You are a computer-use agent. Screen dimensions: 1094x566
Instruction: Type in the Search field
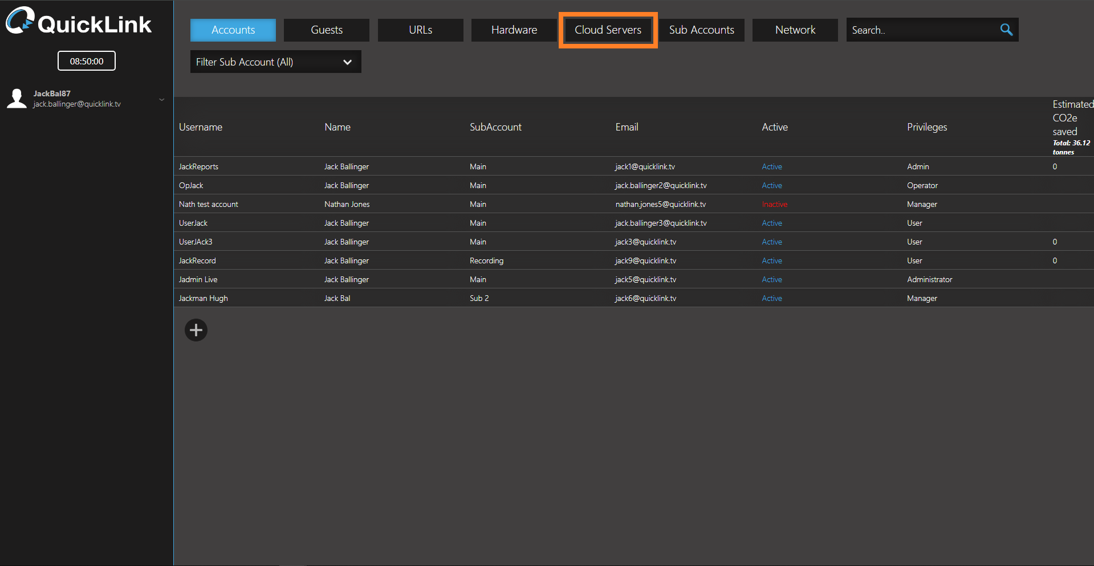click(921, 30)
